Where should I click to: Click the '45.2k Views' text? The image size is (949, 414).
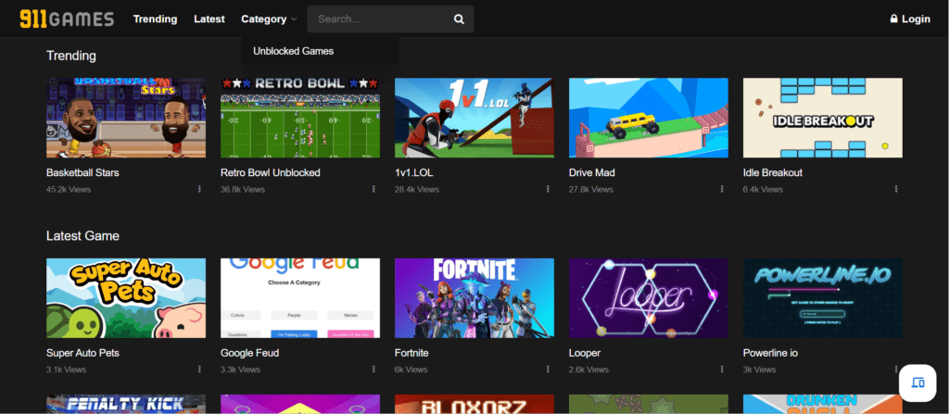point(69,190)
